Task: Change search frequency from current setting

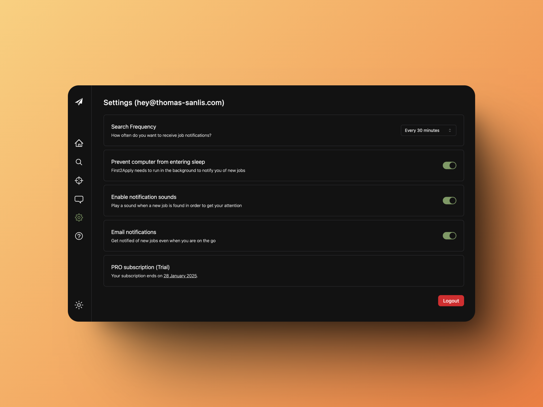Action: [428, 130]
